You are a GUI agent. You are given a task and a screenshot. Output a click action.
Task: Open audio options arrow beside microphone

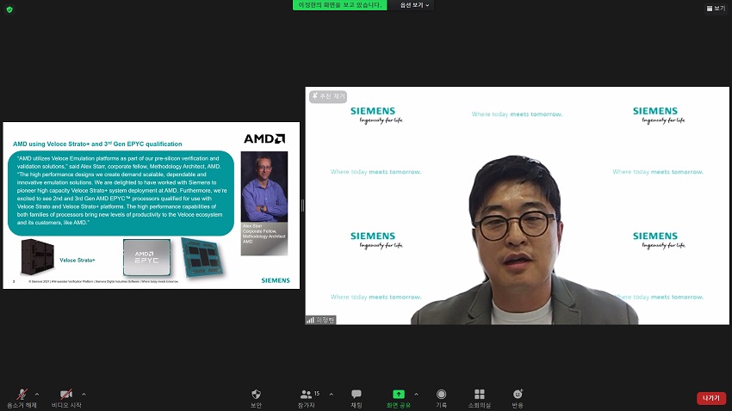pyautogui.click(x=37, y=394)
